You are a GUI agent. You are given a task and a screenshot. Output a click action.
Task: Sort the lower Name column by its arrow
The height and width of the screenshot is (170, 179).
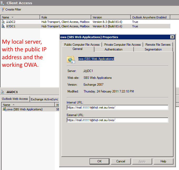coord(13,105)
